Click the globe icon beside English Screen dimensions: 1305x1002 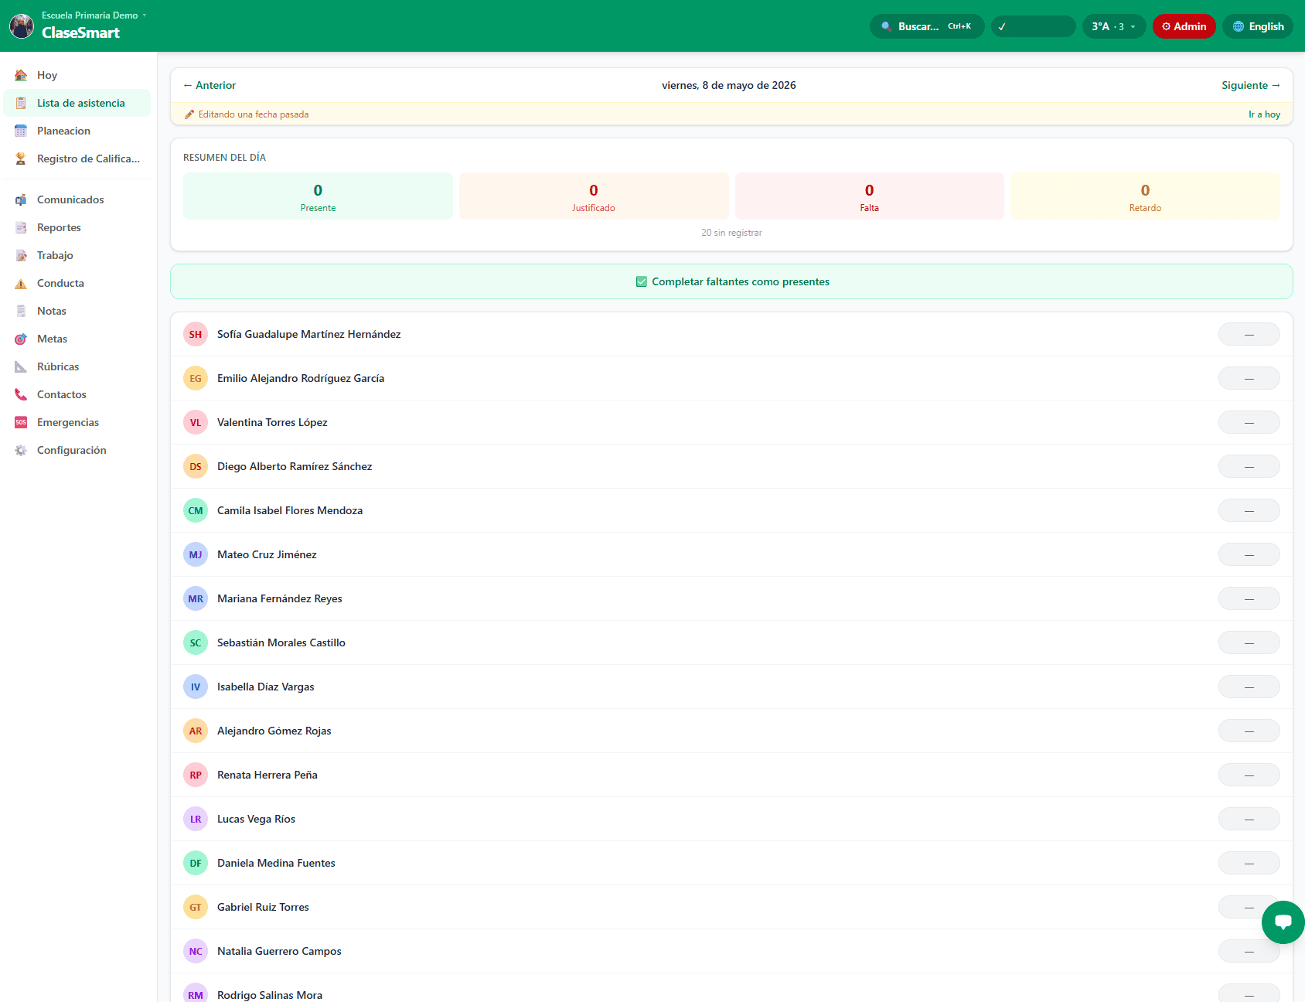pyautogui.click(x=1239, y=26)
